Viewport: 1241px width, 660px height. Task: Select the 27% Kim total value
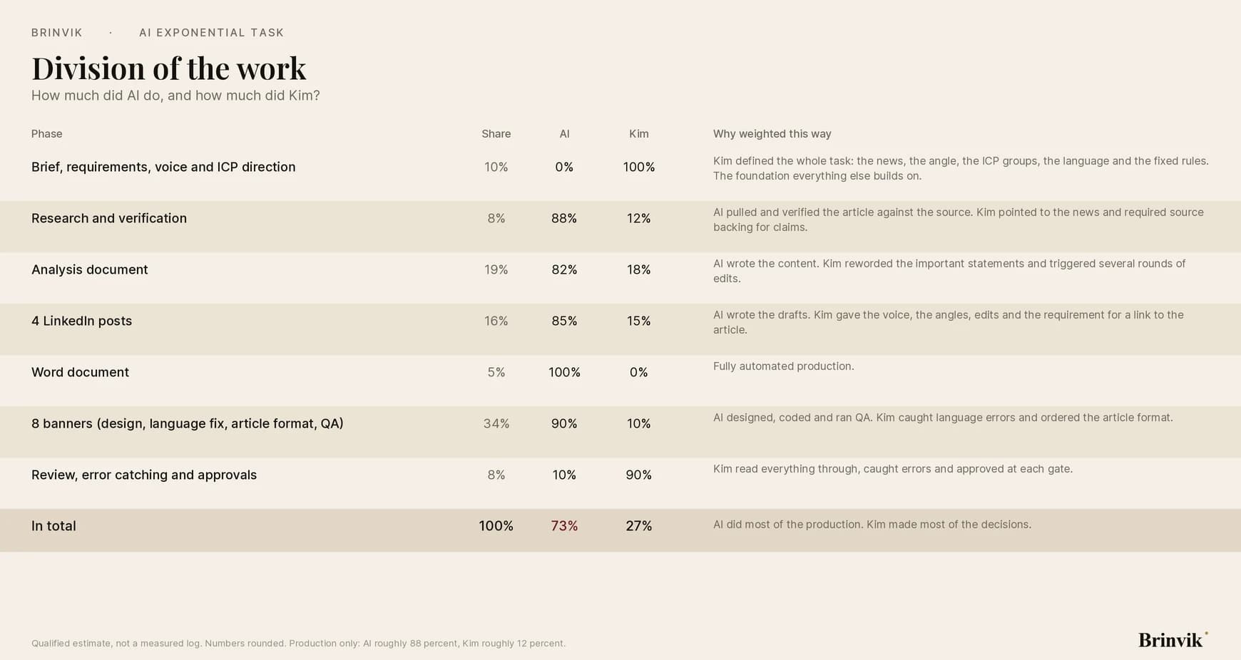[x=639, y=526]
